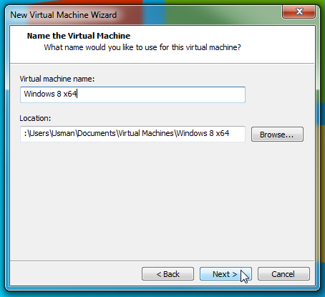Click 'Virtual Machines' in the location path
Viewport: 325px width, 297px height.
[146, 133]
